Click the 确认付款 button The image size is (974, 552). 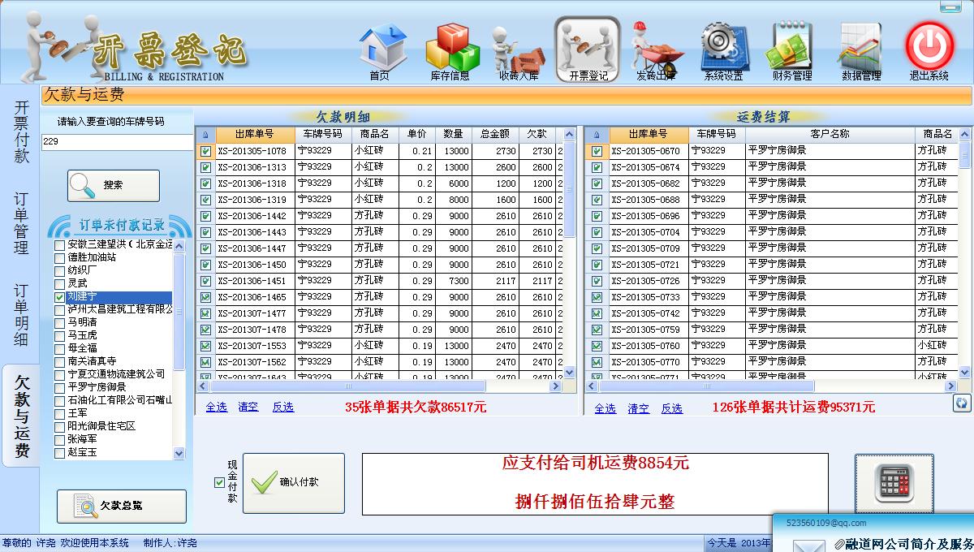(294, 482)
